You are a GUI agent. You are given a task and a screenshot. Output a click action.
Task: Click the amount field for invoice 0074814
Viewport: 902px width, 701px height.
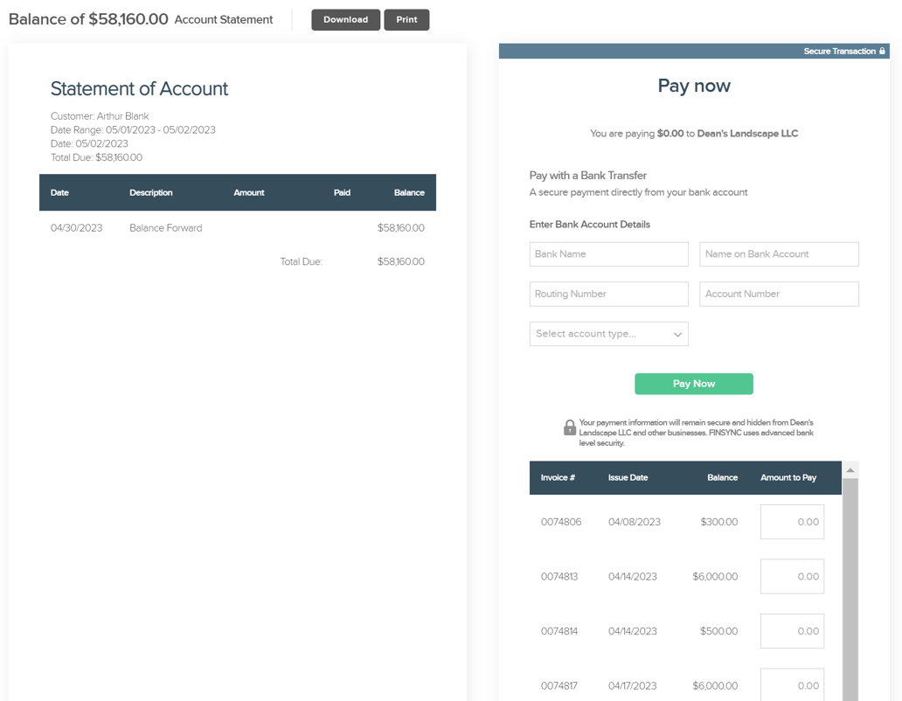point(792,630)
